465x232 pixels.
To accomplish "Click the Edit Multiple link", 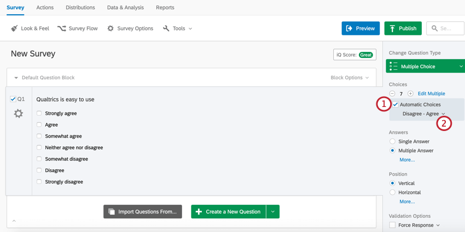I will pos(432,93).
